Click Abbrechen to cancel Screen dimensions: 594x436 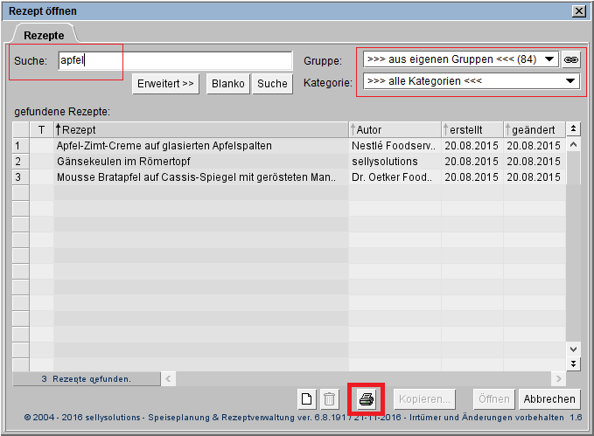click(x=549, y=399)
